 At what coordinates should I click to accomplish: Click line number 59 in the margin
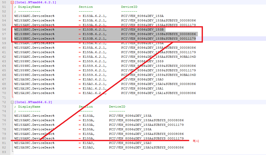tap(4, 43)
